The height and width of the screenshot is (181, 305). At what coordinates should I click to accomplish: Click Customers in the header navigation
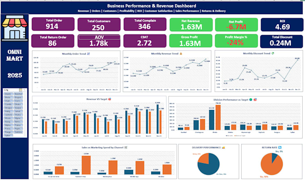click(x=110, y=11)
